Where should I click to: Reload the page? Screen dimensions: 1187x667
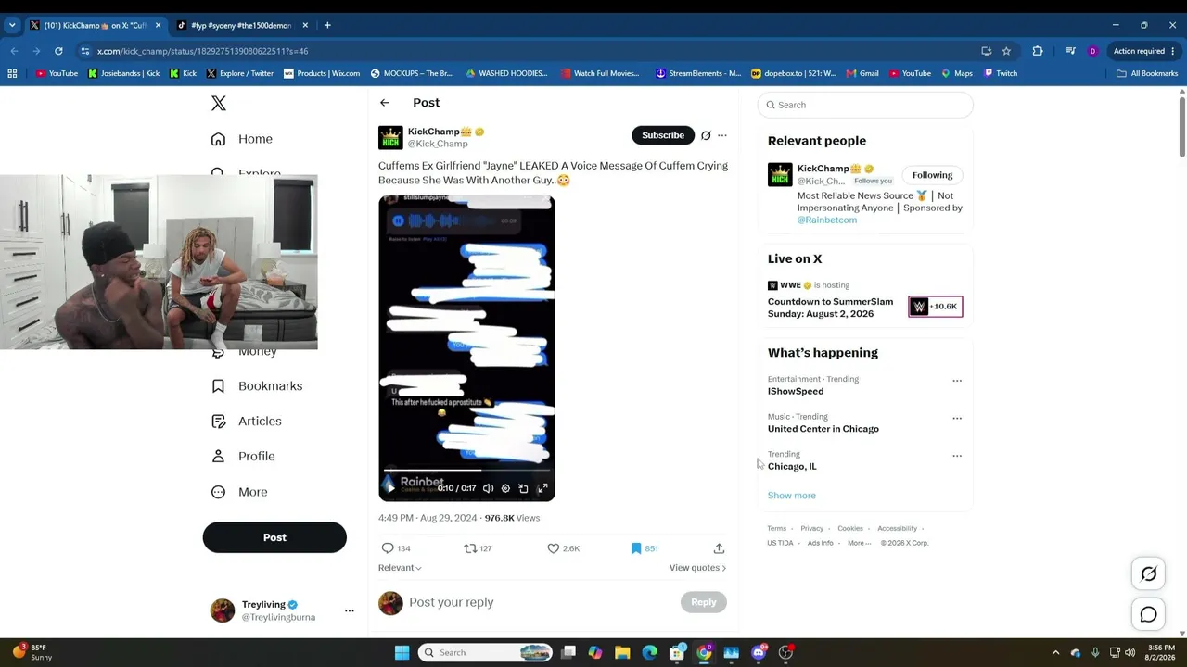(58, 51)
